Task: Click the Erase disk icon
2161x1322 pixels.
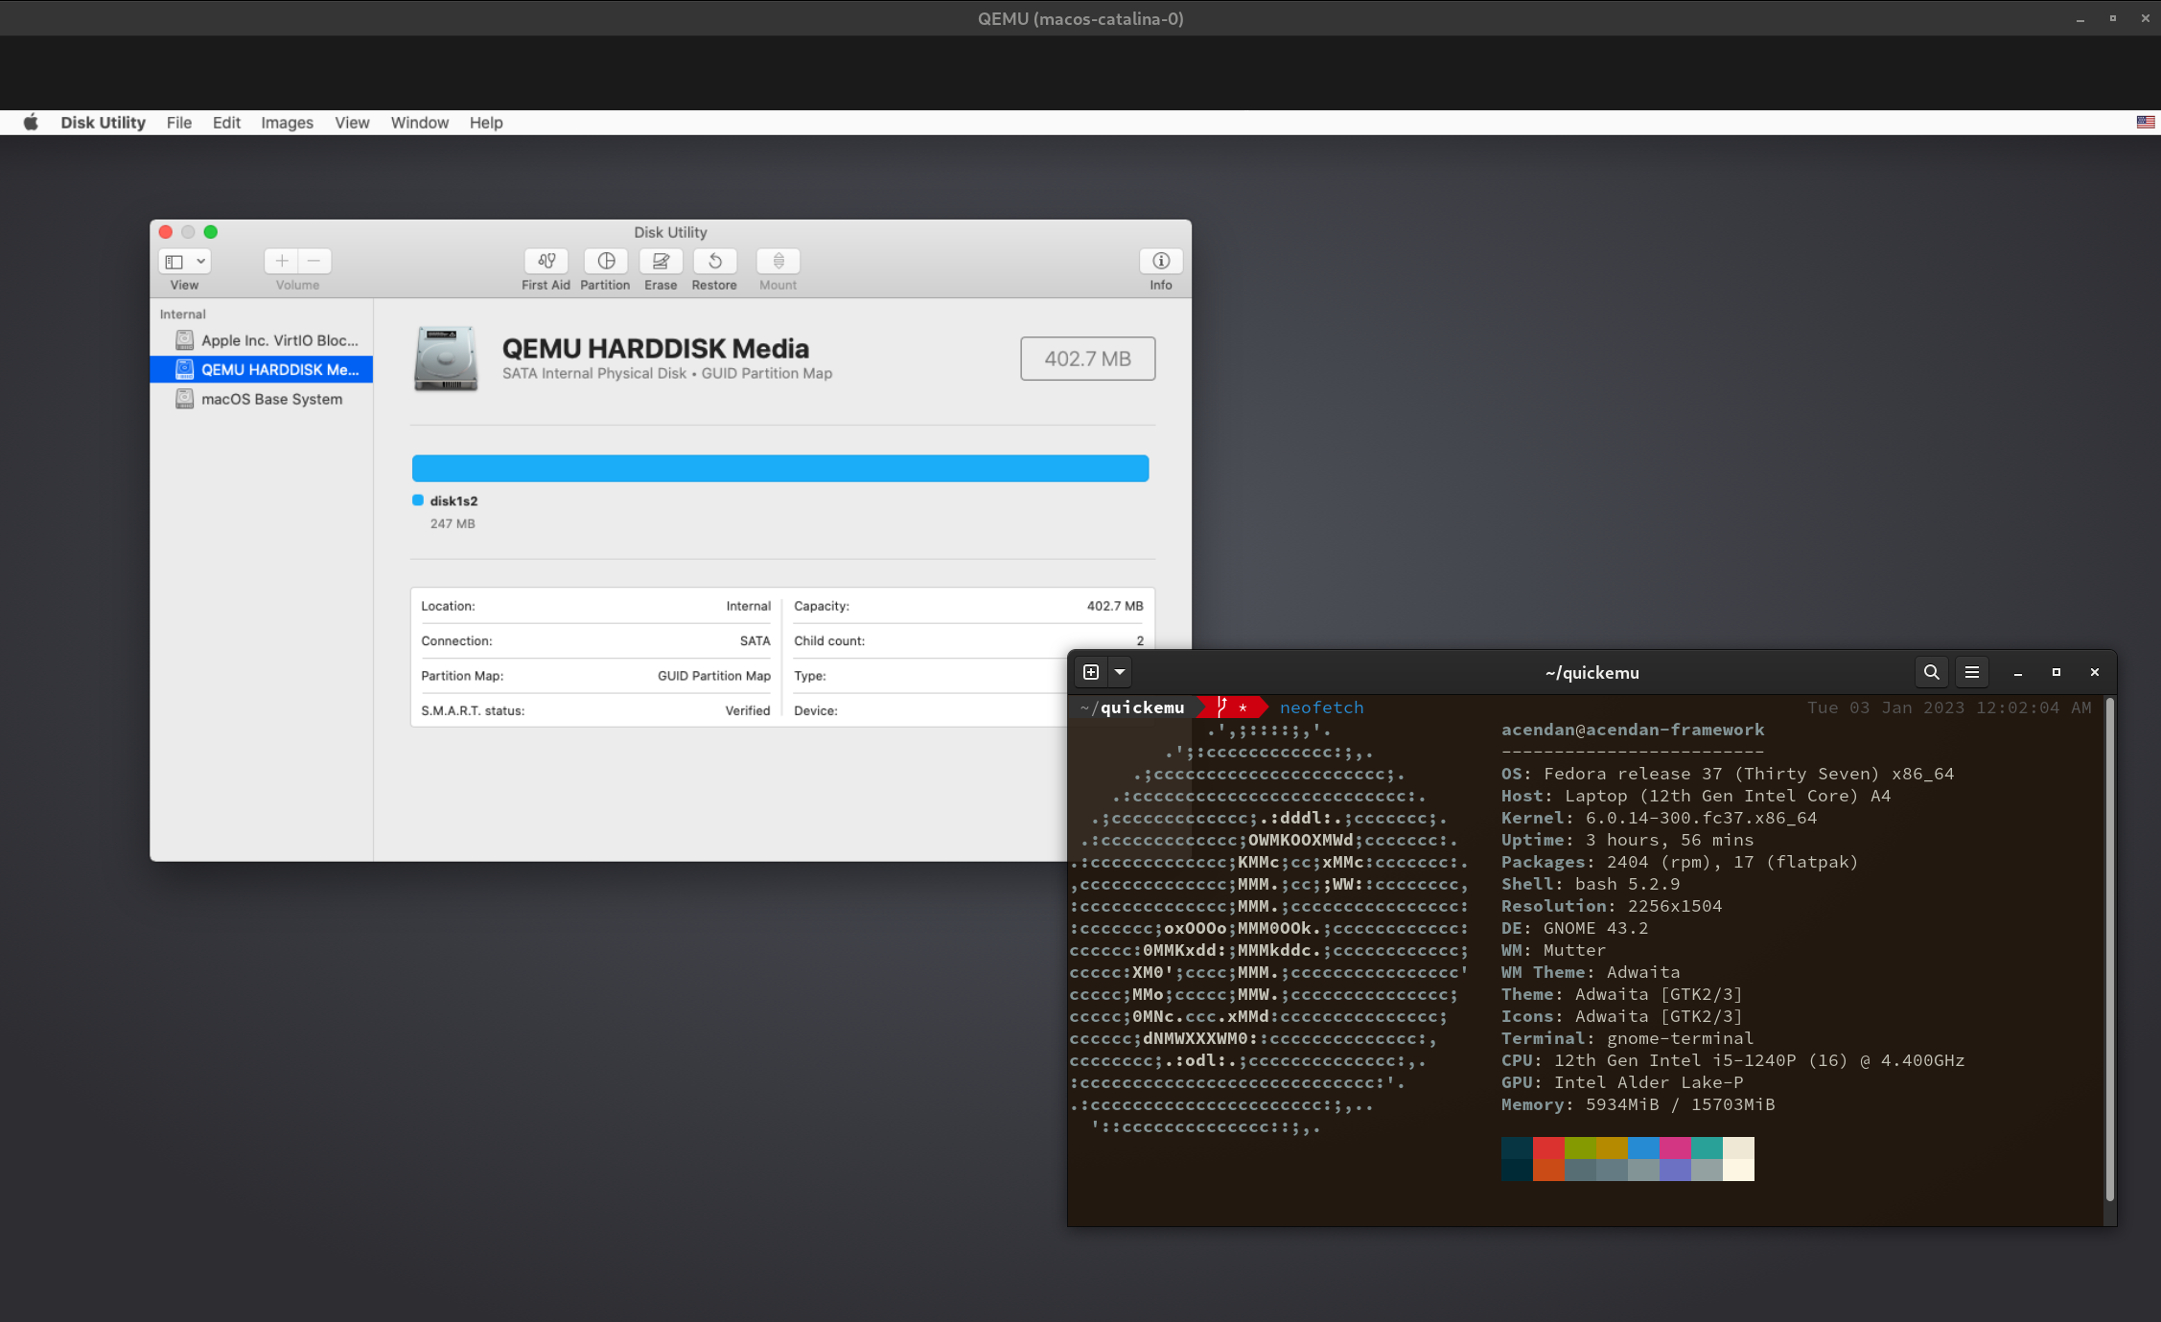Action: point(661,261)
